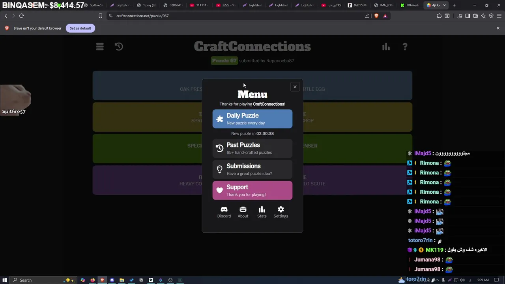Open the Daily Puzzle
The height and width of the screenshot is (284, 505).
click(252, 119)
